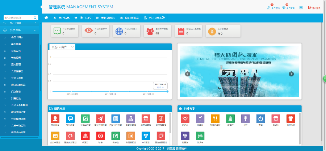Image resolution: width=326 pixels, height=151 pixels.
Task: Open the headset customer service app icon
Action: click(70, 136)
